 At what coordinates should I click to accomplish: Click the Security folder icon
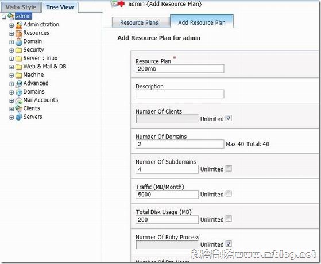pyautogui.click(x=19, y=50)
